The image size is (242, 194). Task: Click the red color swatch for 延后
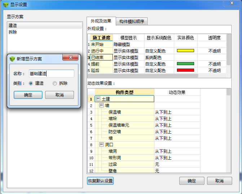pyautogui.click(x=185, y=70)
